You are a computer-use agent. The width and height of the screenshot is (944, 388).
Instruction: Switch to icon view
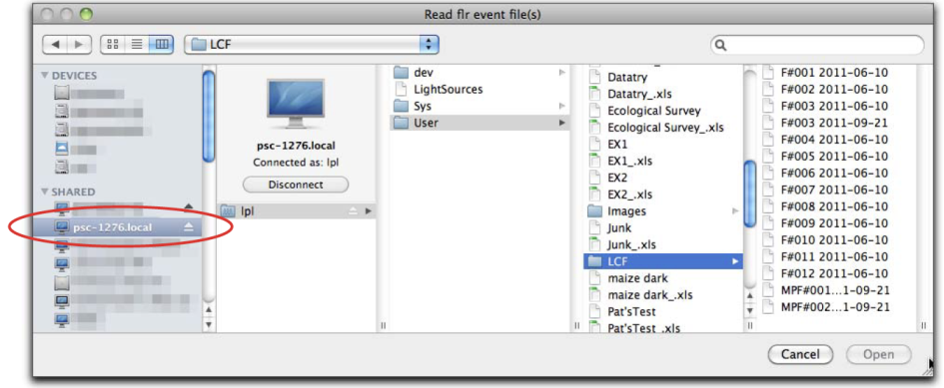pyautogui.click(x=113, y=44)
